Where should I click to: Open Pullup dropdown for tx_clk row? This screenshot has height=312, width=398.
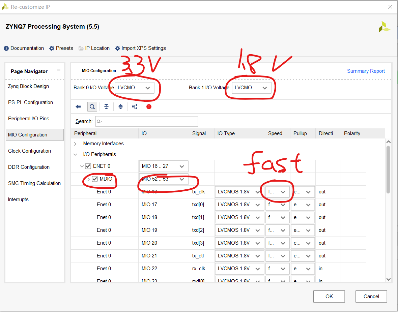point(303,192)
